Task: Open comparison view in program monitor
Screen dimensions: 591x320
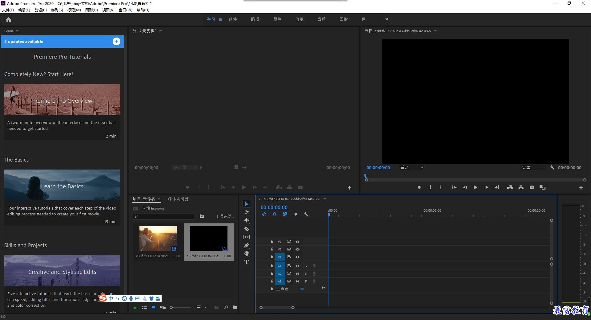Action: pyautogui.click(x=542, y=187)
